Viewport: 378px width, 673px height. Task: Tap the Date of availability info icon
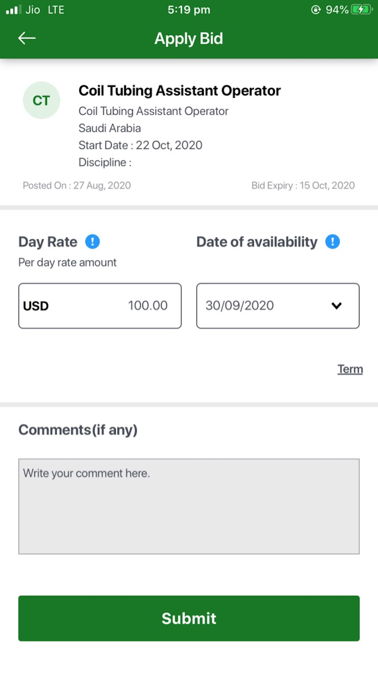[333, 241]
